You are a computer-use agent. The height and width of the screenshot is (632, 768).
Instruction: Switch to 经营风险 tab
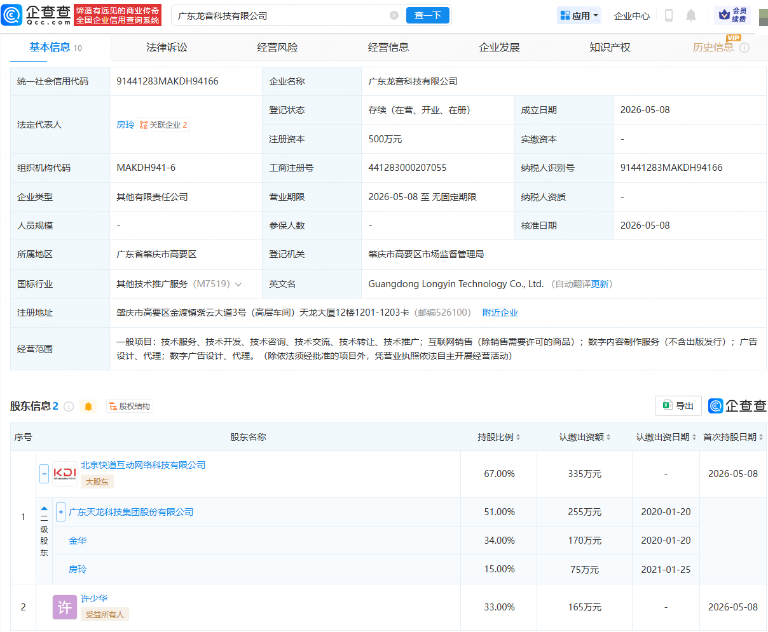[277, 48]
